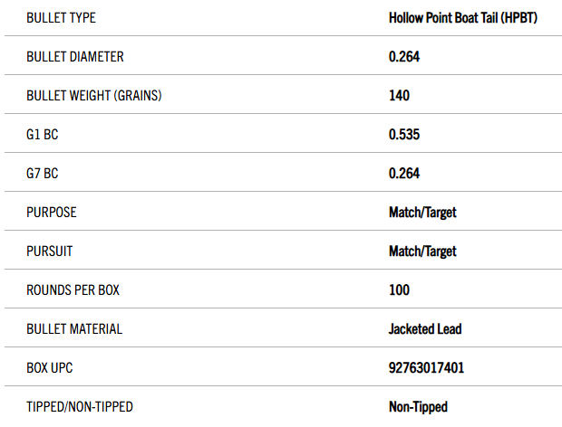Click the PURSUIT row label
Viewport: 562px width, 427px height.
[x=51, y=251]
